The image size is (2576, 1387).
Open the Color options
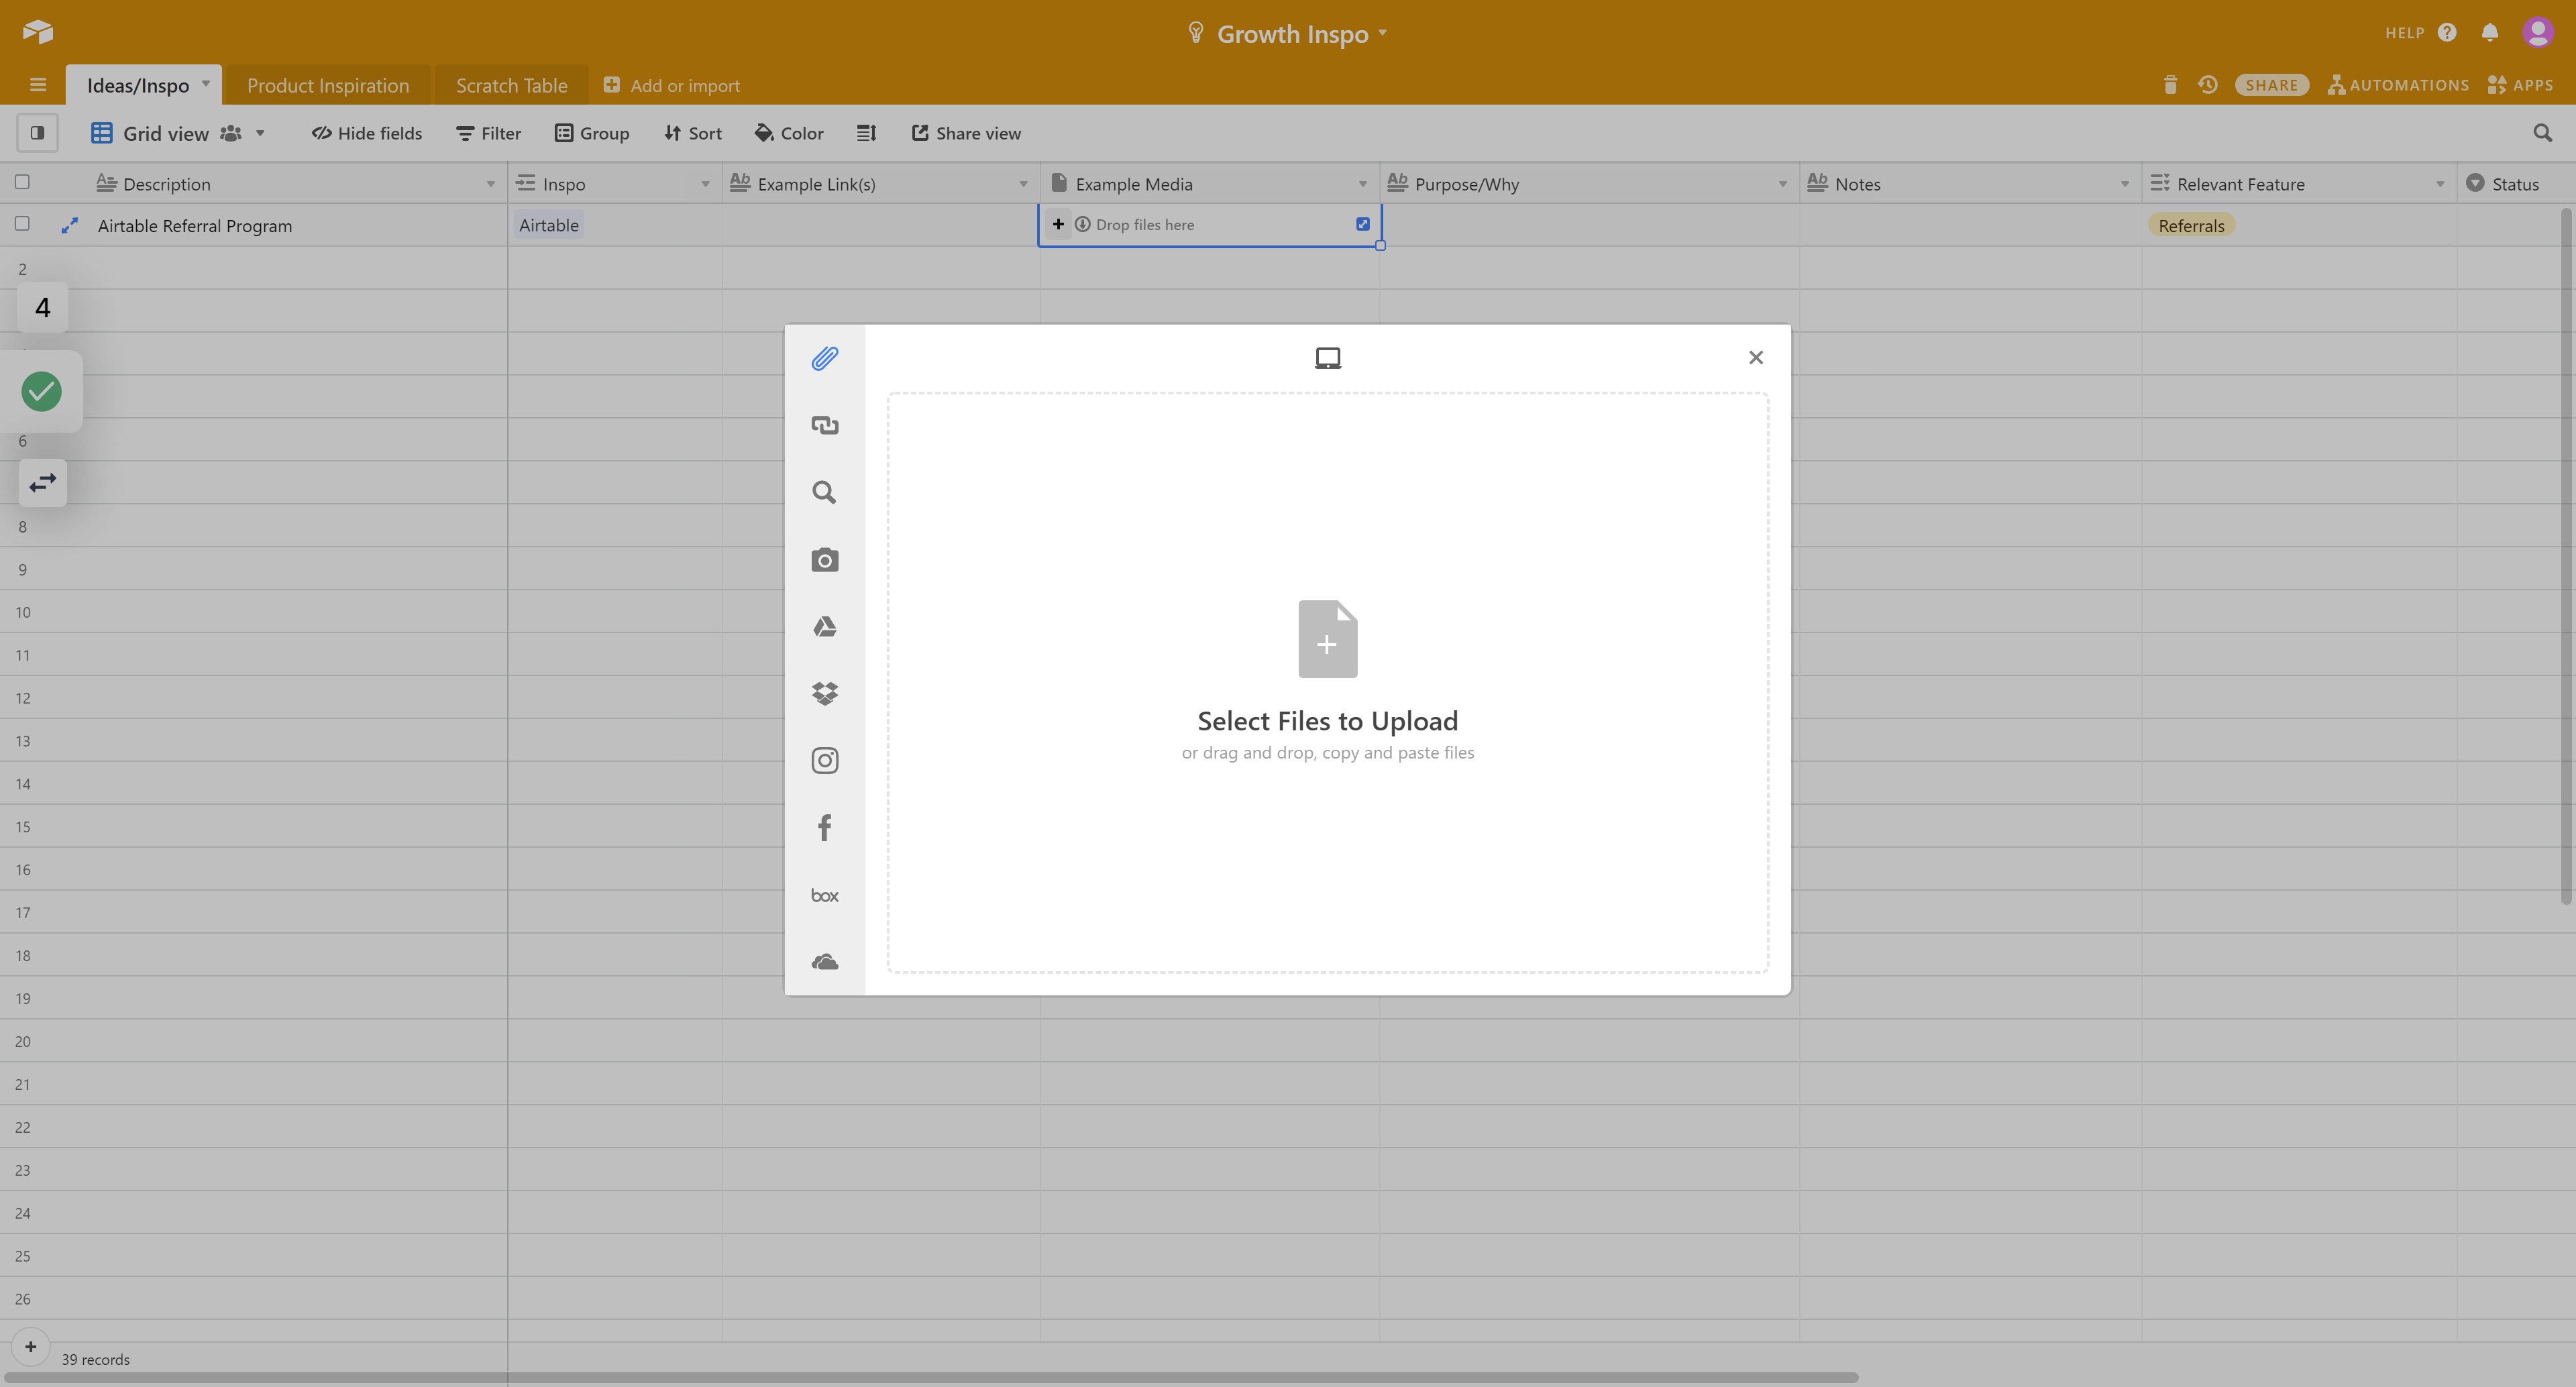click(x=789, y=133)
